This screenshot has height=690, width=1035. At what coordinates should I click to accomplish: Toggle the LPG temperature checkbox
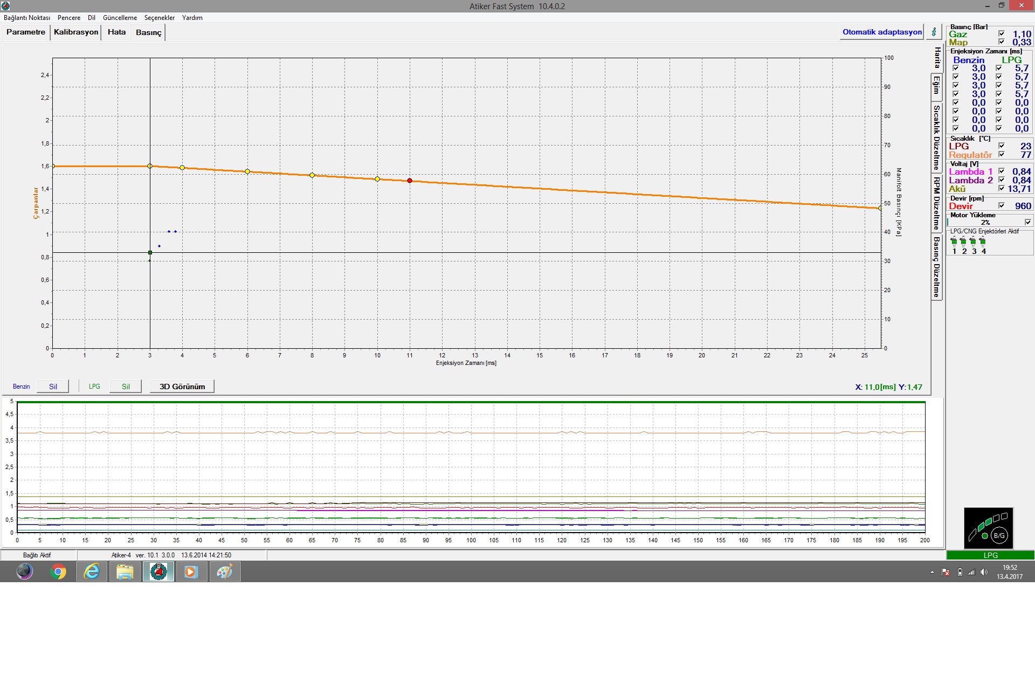point(1002,146)
